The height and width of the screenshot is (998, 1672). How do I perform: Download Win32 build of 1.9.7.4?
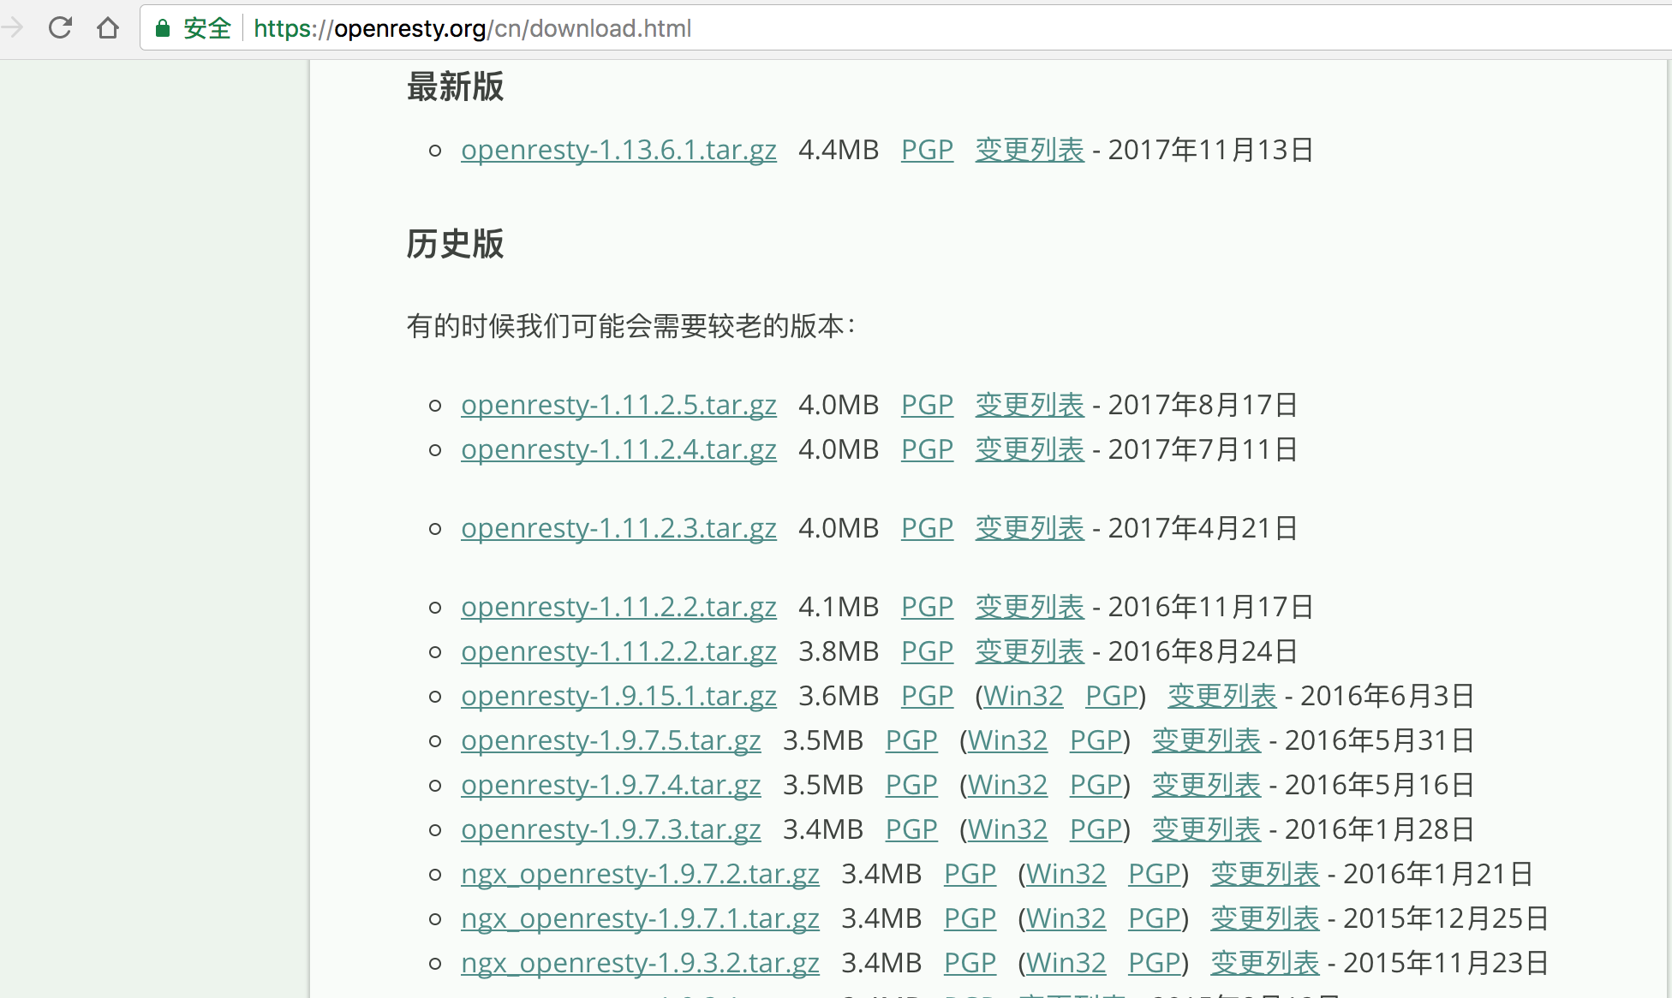point(1007,785)
